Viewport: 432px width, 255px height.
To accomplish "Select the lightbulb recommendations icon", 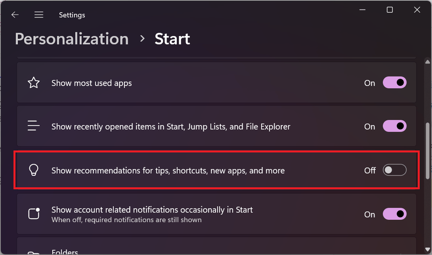I will [34, 170].
